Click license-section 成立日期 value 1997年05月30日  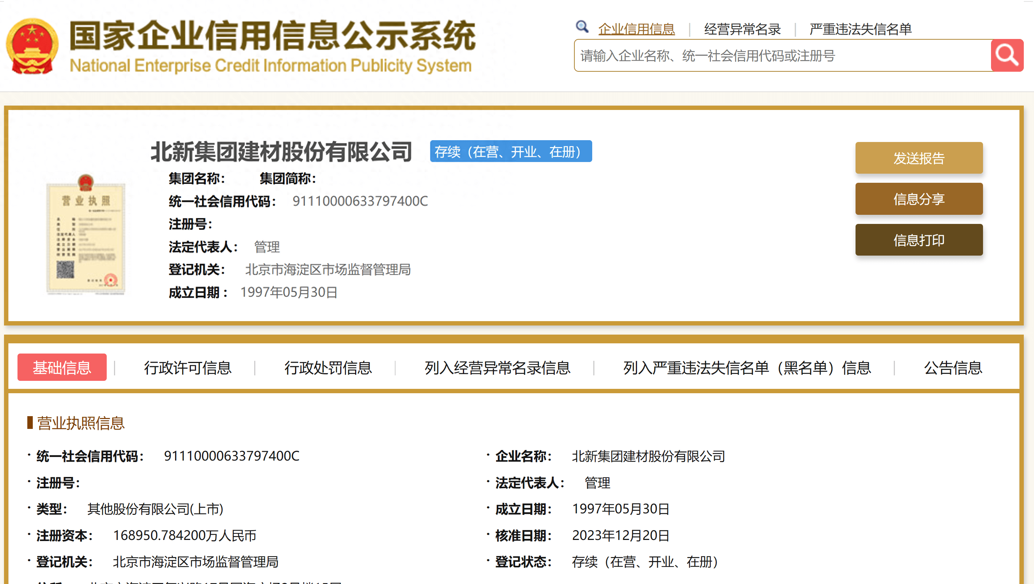pos(621,509)
